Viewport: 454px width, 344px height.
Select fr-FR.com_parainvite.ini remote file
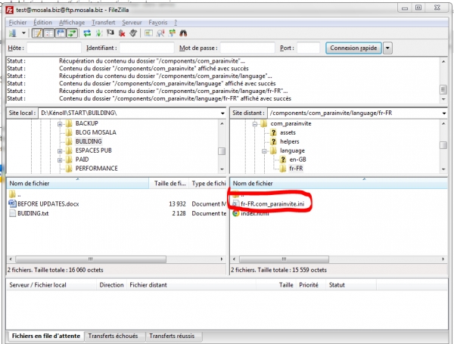272,204
